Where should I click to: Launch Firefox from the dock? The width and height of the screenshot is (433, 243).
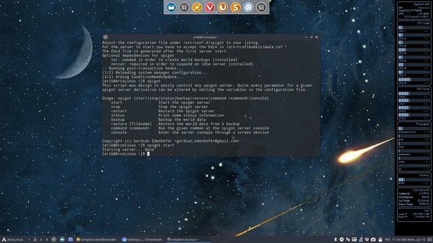coord(223,7)
